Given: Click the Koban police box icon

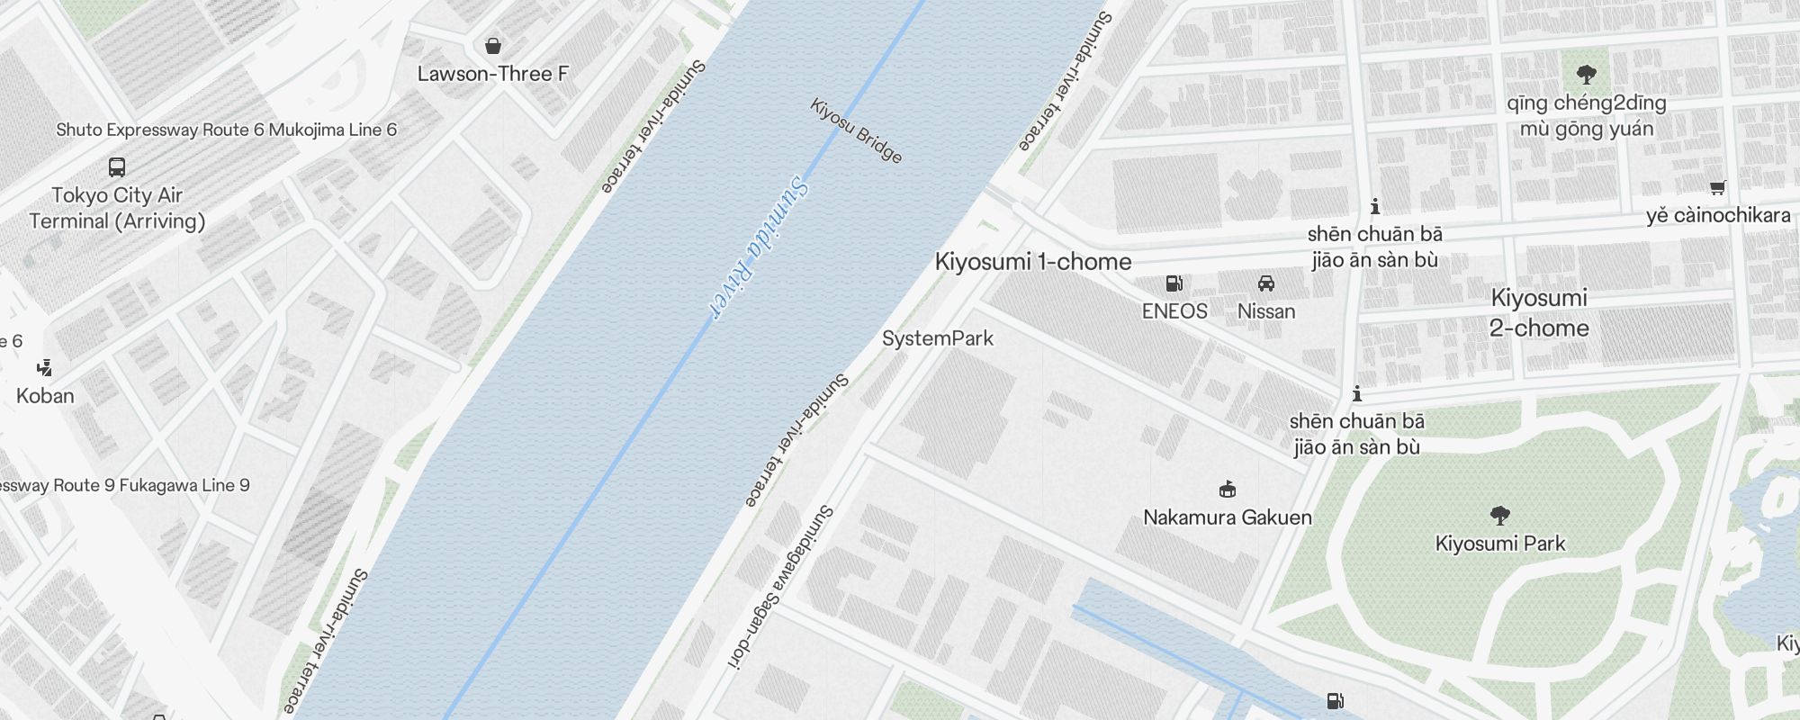Looking at the screenshot, I should [x=44, y=367].
